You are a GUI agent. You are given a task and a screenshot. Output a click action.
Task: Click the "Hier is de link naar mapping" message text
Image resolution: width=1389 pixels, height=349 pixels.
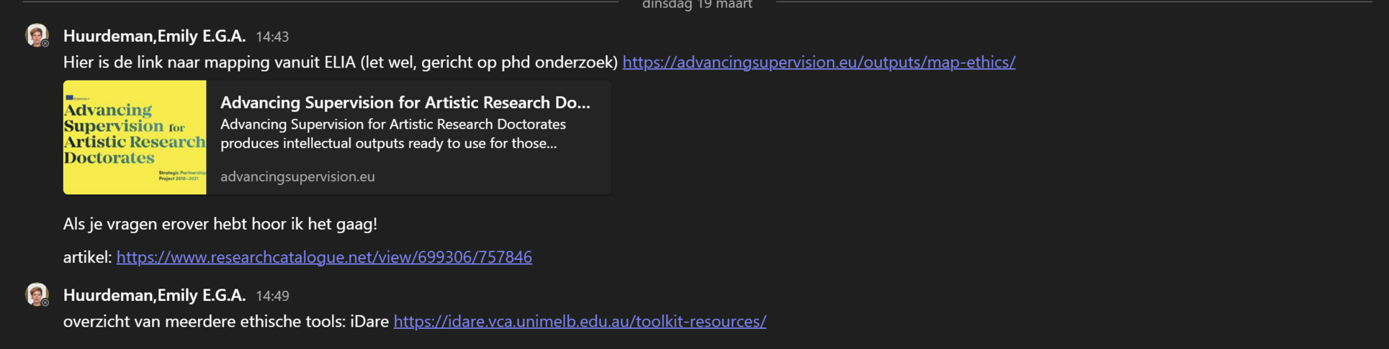pos(340,62)
